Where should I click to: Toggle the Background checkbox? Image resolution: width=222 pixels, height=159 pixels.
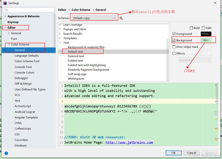(174, 40)
